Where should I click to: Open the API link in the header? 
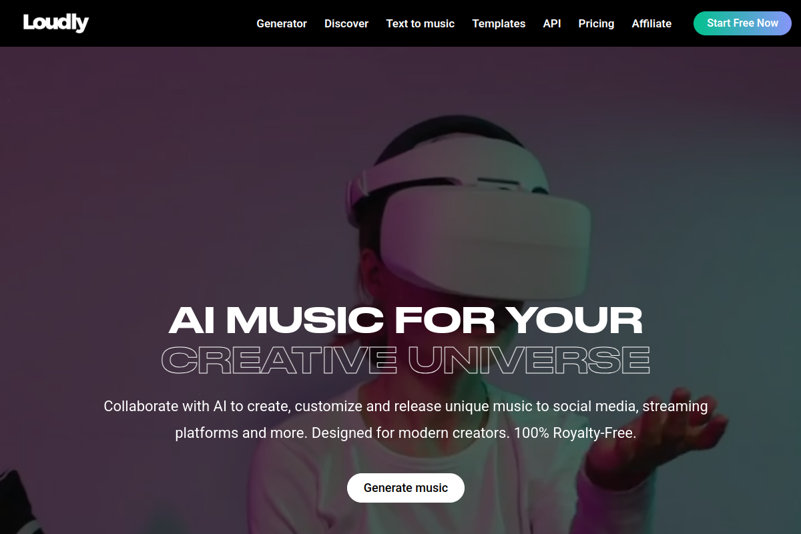pyautogui.click(x=552, y=23)
